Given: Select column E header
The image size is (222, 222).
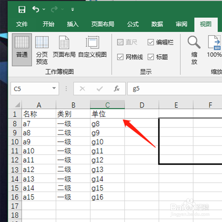Looking at the screenshot, I should point(176,105).
